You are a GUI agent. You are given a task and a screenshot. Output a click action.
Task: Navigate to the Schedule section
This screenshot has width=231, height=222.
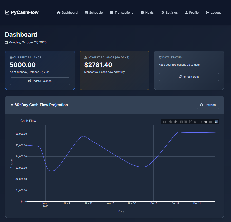click(94, 12)
